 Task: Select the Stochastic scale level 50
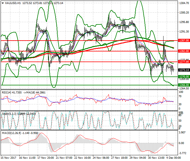[180, 120]
